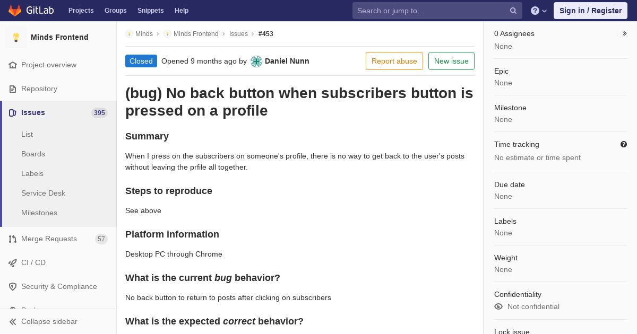Open the Minds Frontend breadcrumb link
The width and height of the screenshot is (637, 334).
click(196, 34)
